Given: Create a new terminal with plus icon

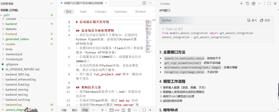Looking at the screenshot, I should coord(102,110).
